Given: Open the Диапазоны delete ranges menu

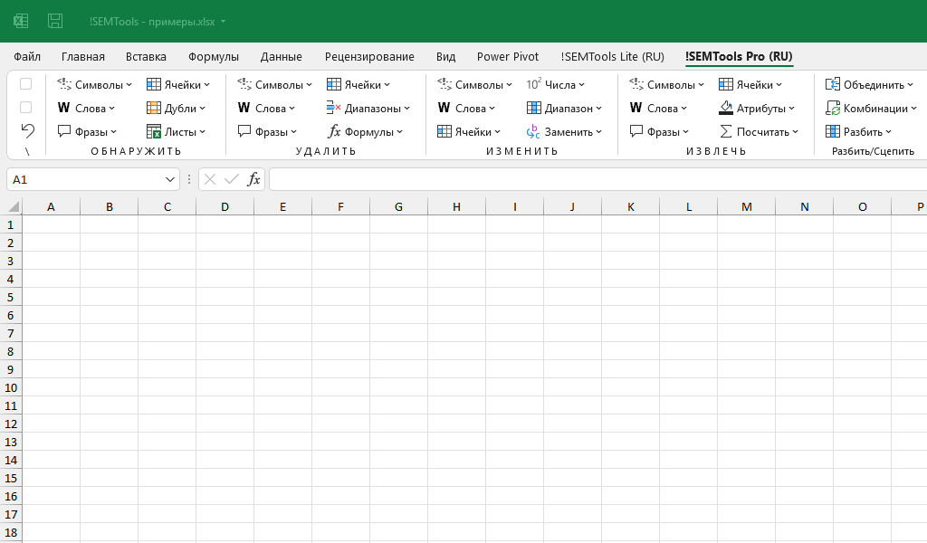Looking at the screenshot, I should [368, 108].
